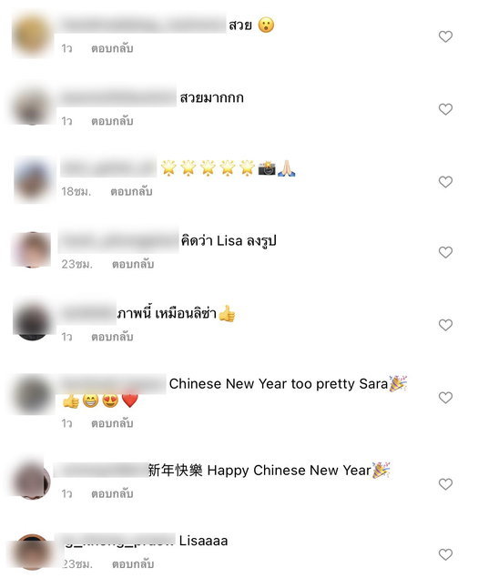This screenshot has height=588, width=478.
Task: Tap ตอบกลับ under the 'Lisaaaa' comment
Action: pos(133,563)
